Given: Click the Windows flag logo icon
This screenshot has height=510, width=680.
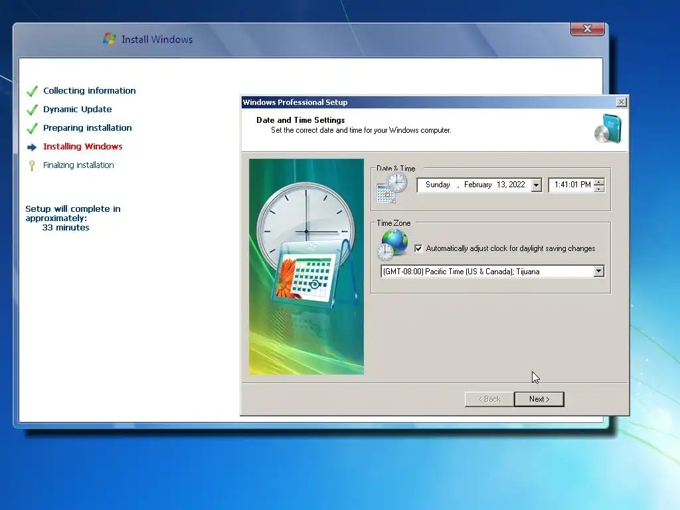Looking at the screenshot, I should pyautogui.click(x=110, y=39).
